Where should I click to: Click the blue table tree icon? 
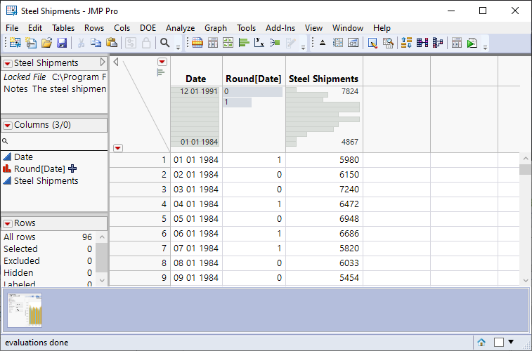click(438, 43)
